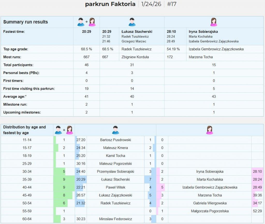Select event number #17 in the title
This screenshot has height=224, width=265.
[x=172, y=4]
